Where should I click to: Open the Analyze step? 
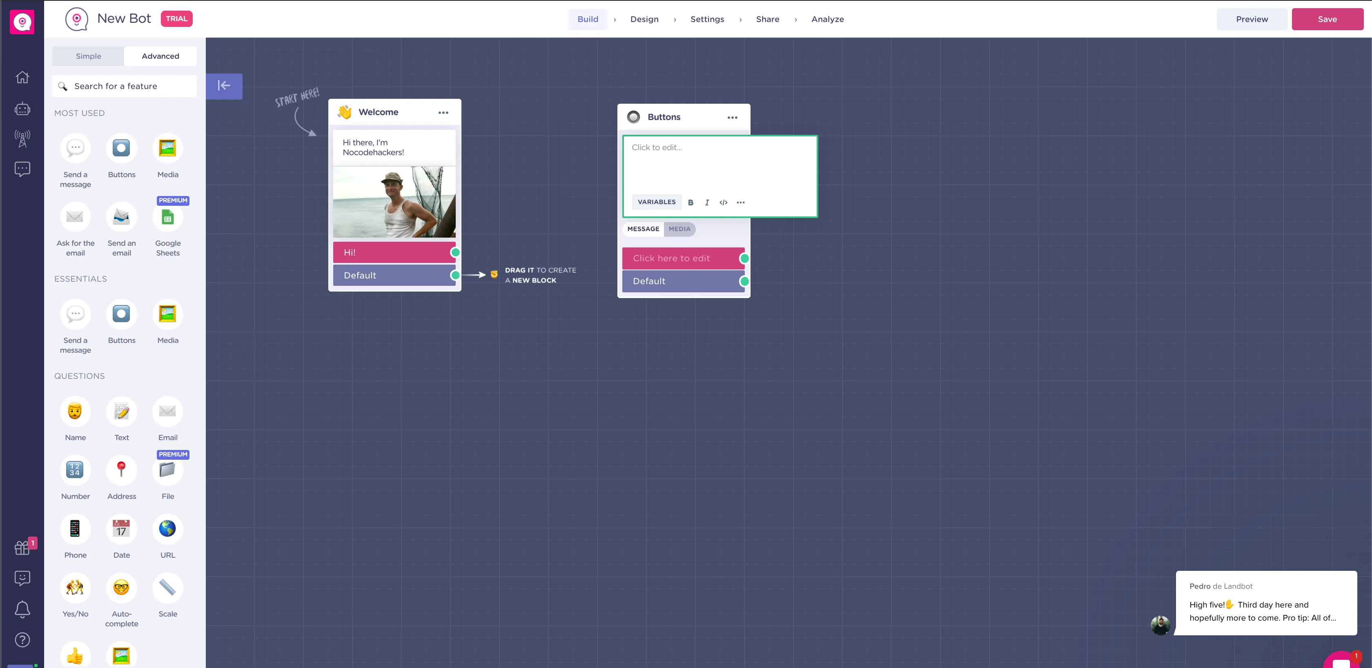point(827,19)
